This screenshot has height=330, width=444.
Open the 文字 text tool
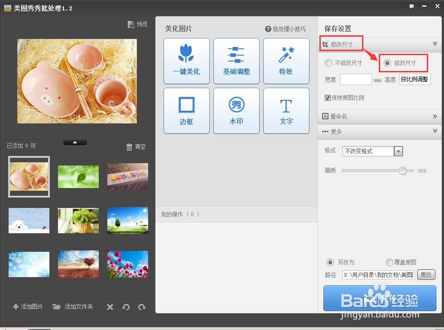(286, 111)
